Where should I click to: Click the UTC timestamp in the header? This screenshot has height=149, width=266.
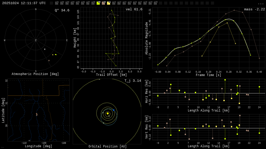point(24,3)
